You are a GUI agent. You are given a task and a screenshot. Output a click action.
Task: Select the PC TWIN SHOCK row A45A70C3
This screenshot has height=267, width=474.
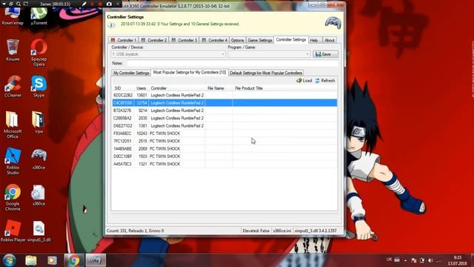224,164
